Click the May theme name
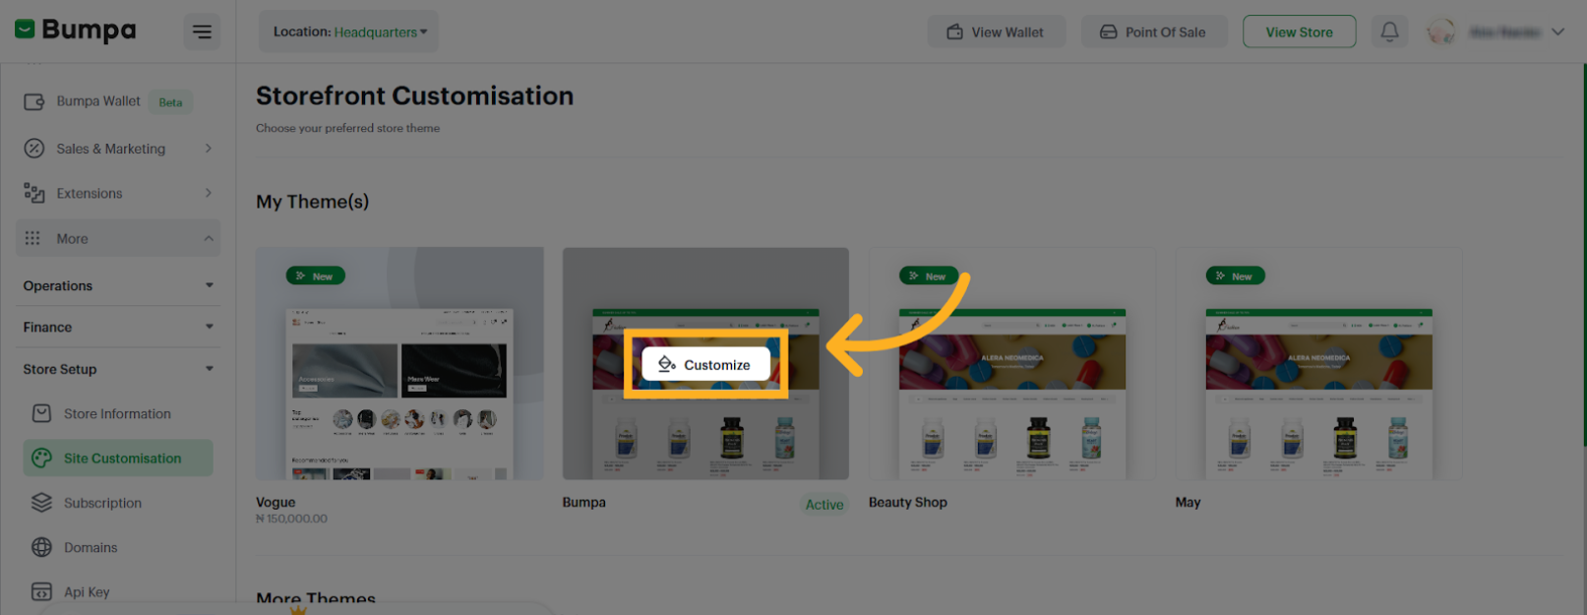 pos(1188,502)
